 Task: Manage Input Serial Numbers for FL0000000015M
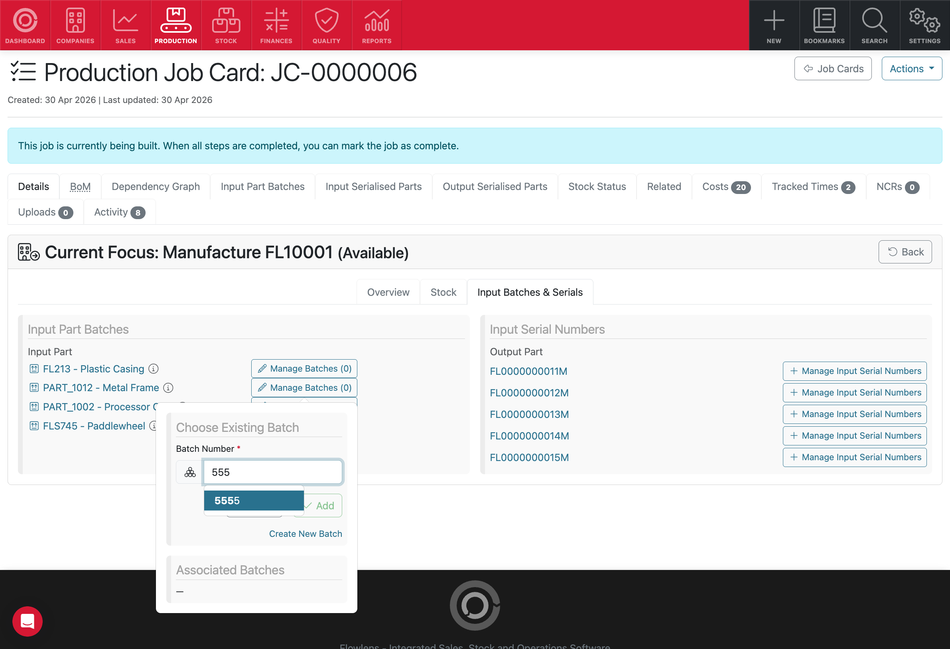tap(854, 457)
